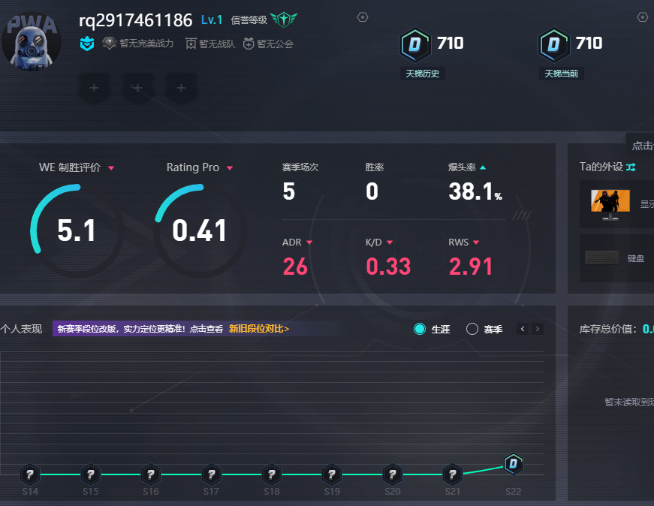This screenshot has width=654, height=506.
Task: Open the 新旧段位对比 link
Action: point(259,329)
